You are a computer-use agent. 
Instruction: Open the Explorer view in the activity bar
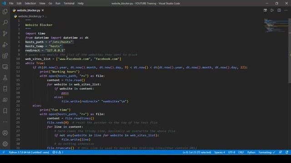pos(5,12)
